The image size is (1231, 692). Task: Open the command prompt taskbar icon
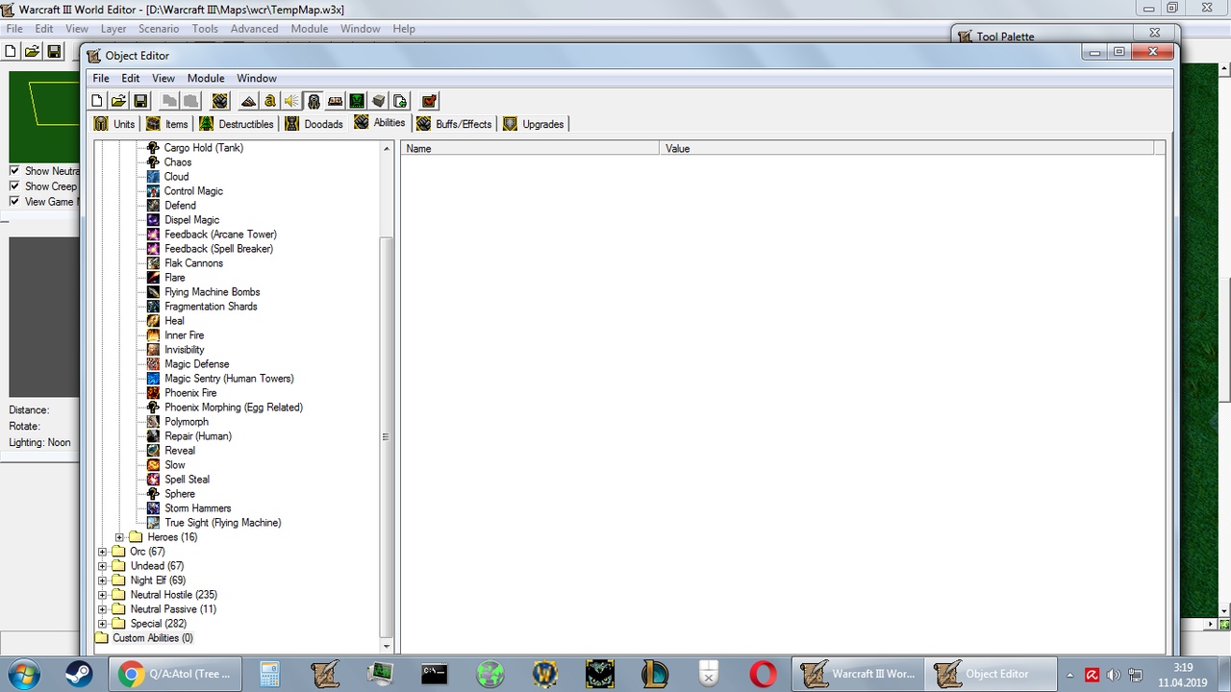pos(434,674)
